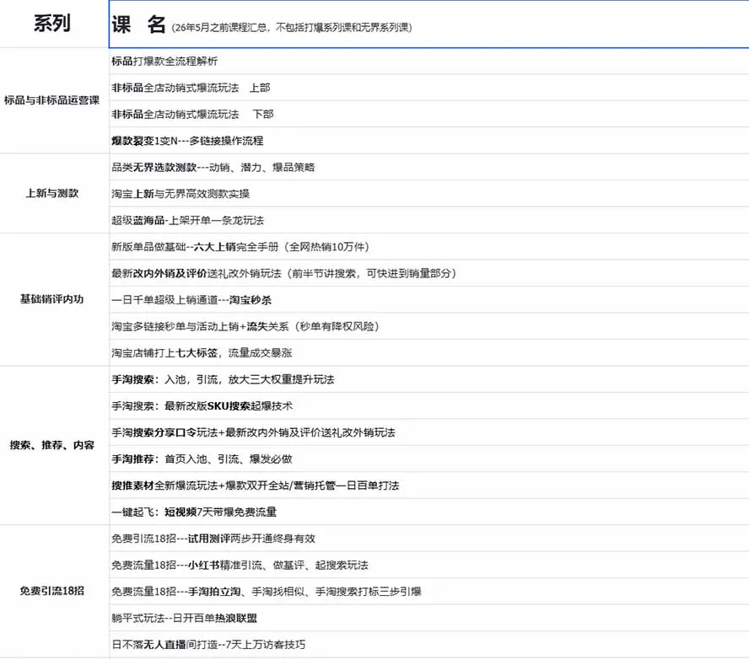
Task: Select 免费流量18招---手淘拍立淘 course cell
Action: [x=429, y=591]
